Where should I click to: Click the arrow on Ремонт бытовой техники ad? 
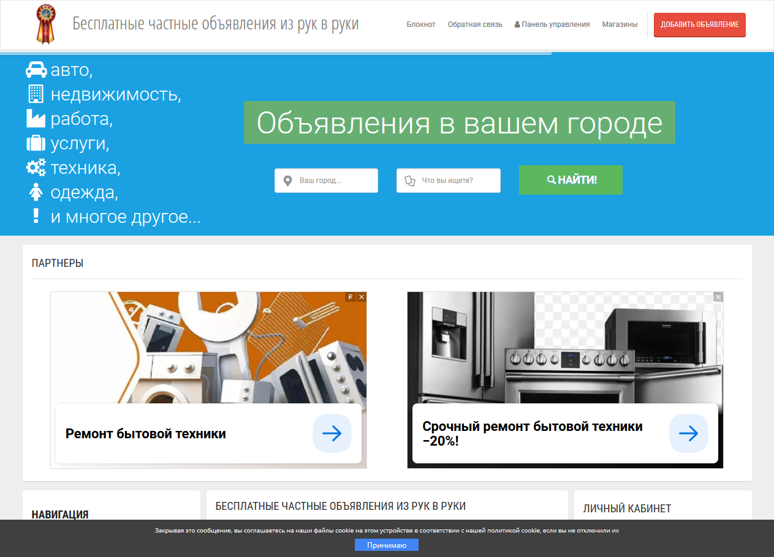click(x=332, y=433)
